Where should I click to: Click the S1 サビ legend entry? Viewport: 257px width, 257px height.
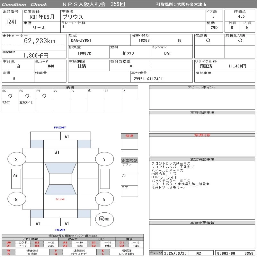[101, 243]
